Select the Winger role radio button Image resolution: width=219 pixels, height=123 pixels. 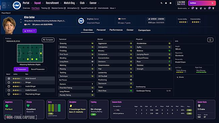click(9, 82)
